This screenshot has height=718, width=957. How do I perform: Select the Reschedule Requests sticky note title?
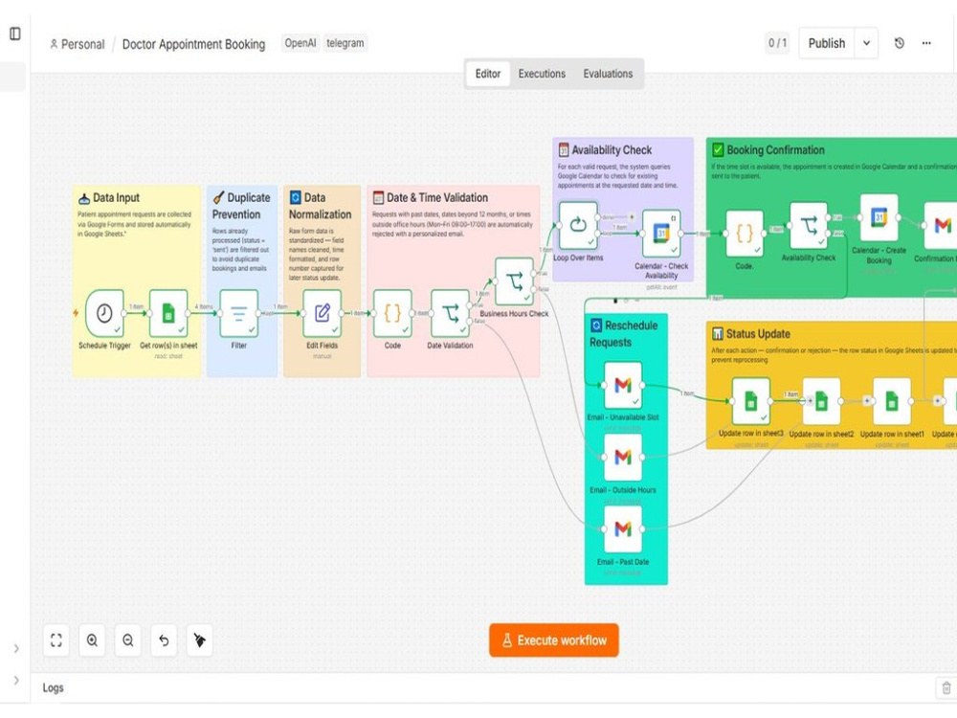[x=623, y=333]
